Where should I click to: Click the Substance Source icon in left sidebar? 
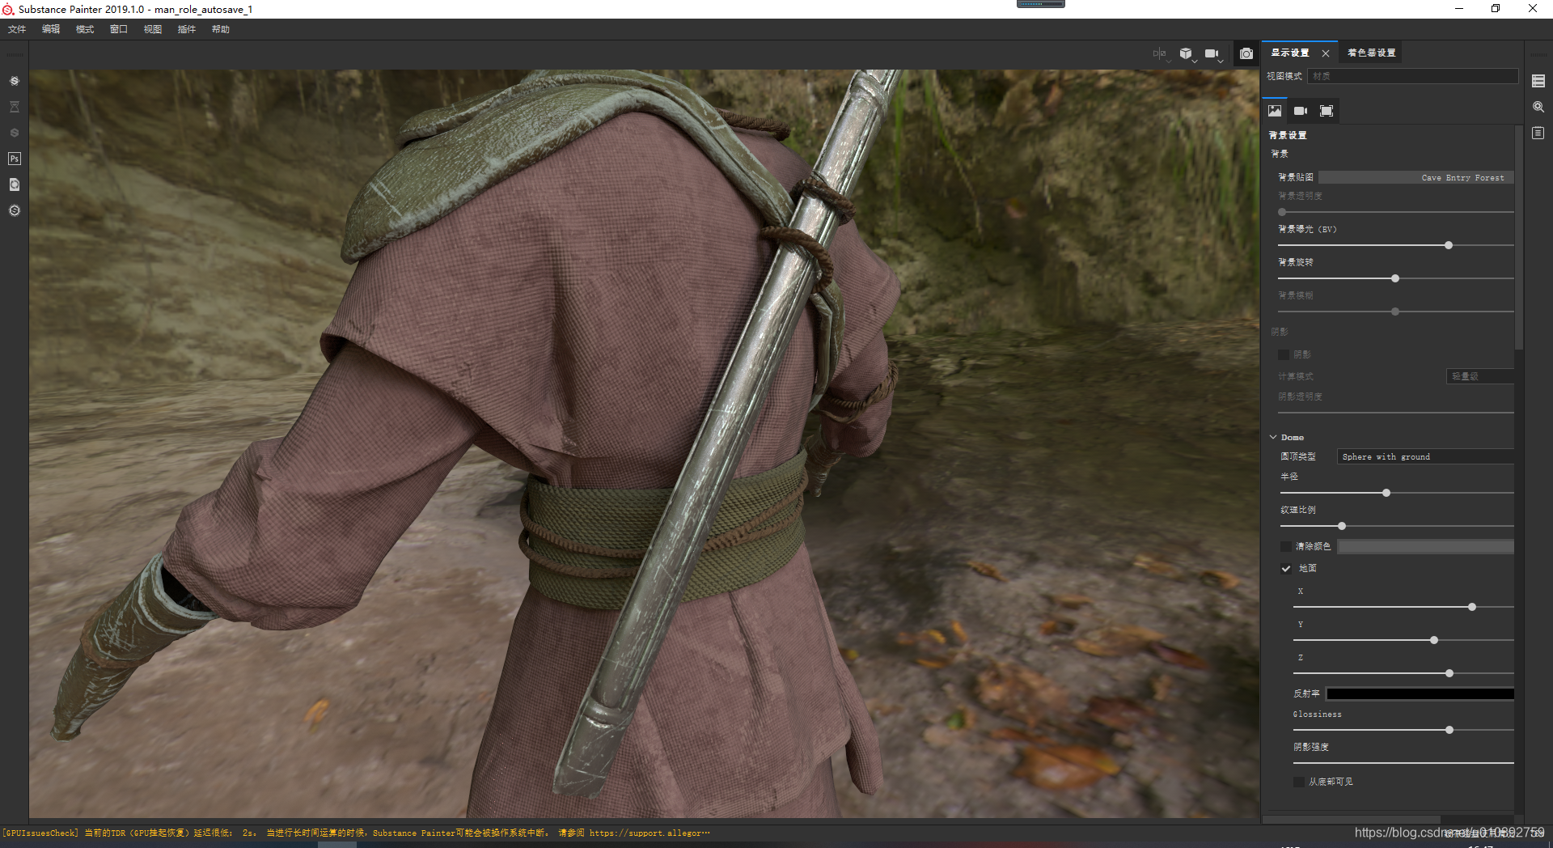coord(14,81)
